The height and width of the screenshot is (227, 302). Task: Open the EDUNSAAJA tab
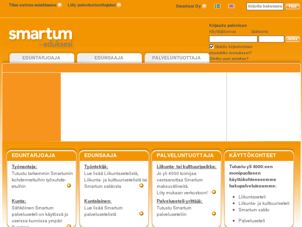click(x=109, y=58)
